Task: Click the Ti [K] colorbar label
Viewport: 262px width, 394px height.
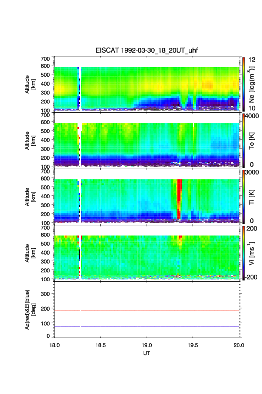Action: click(252, 197)
